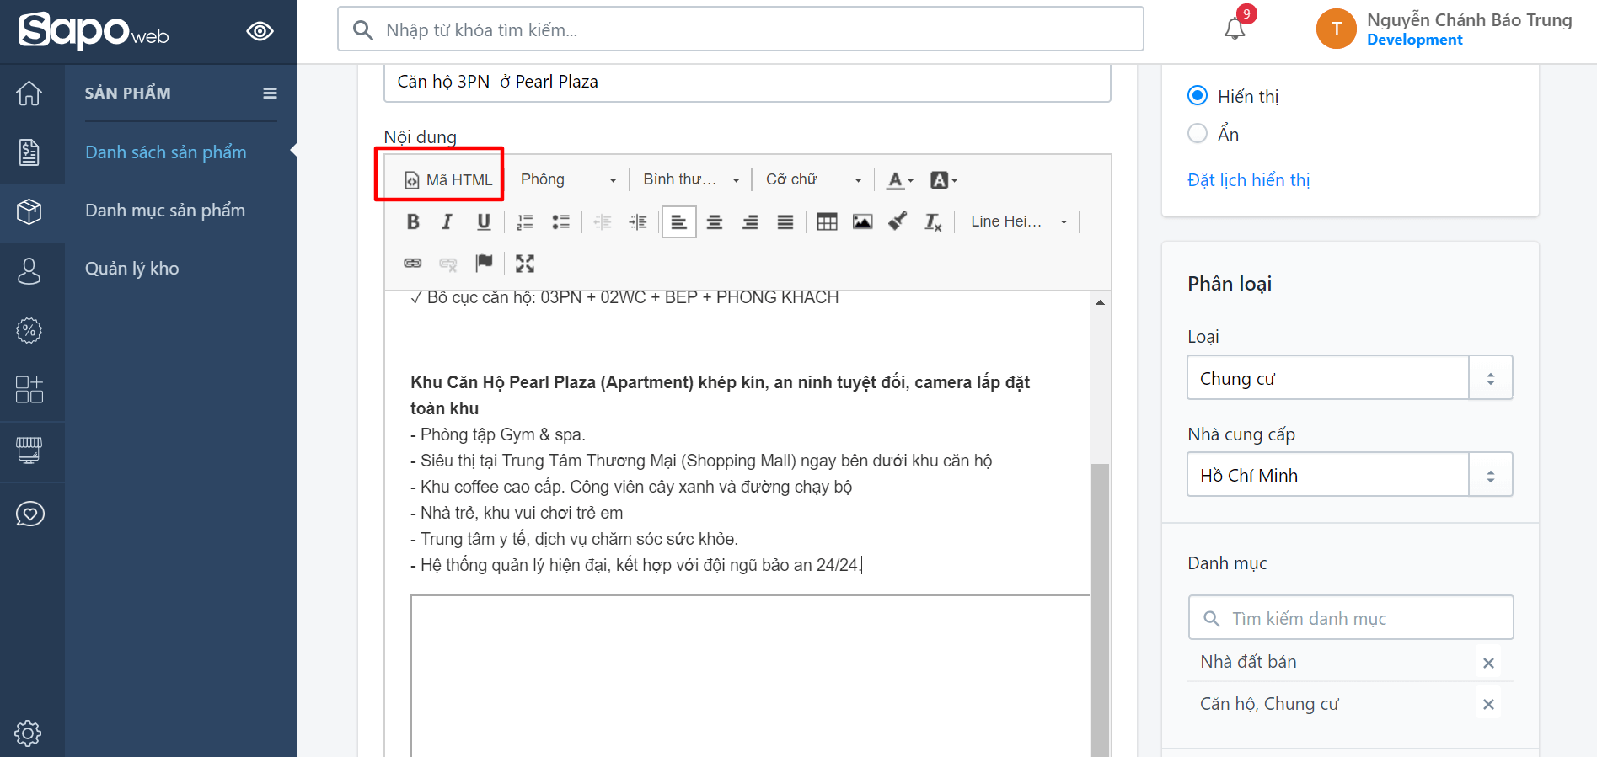
Task: Open the Online Store storefront icon
Action: [x=29, y=450]
